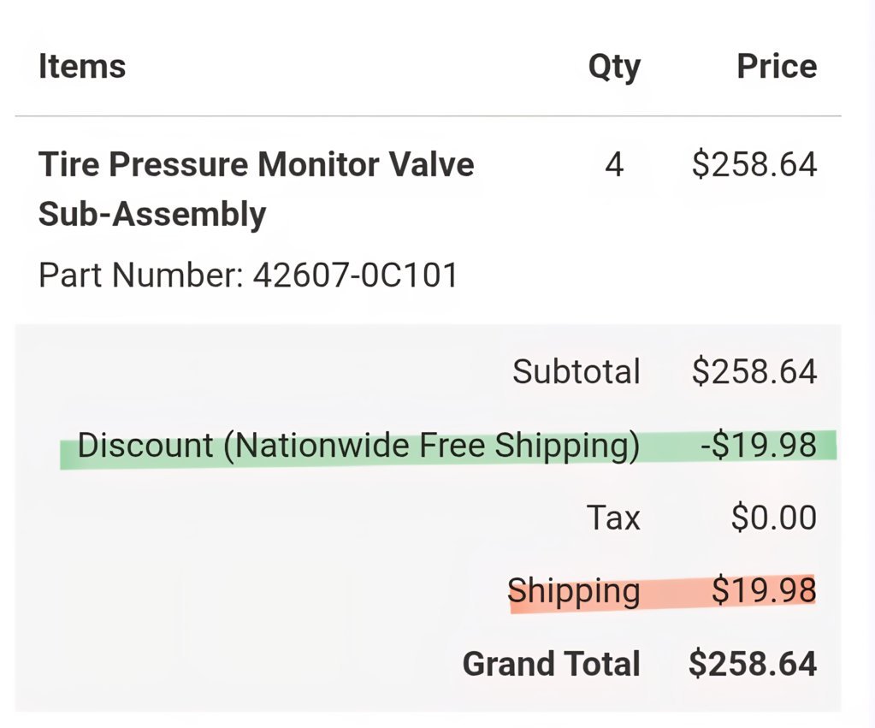Click the shipping amount $19.98

(764, 590)
